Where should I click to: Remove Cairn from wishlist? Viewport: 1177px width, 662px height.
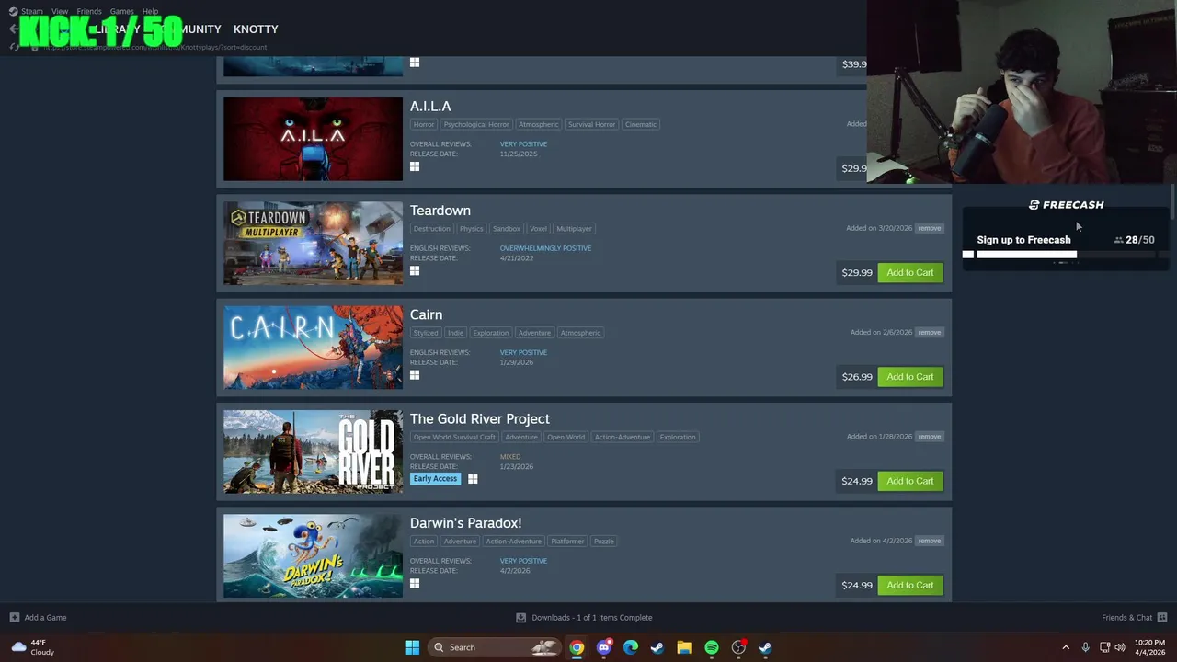[x=929, y=332]
